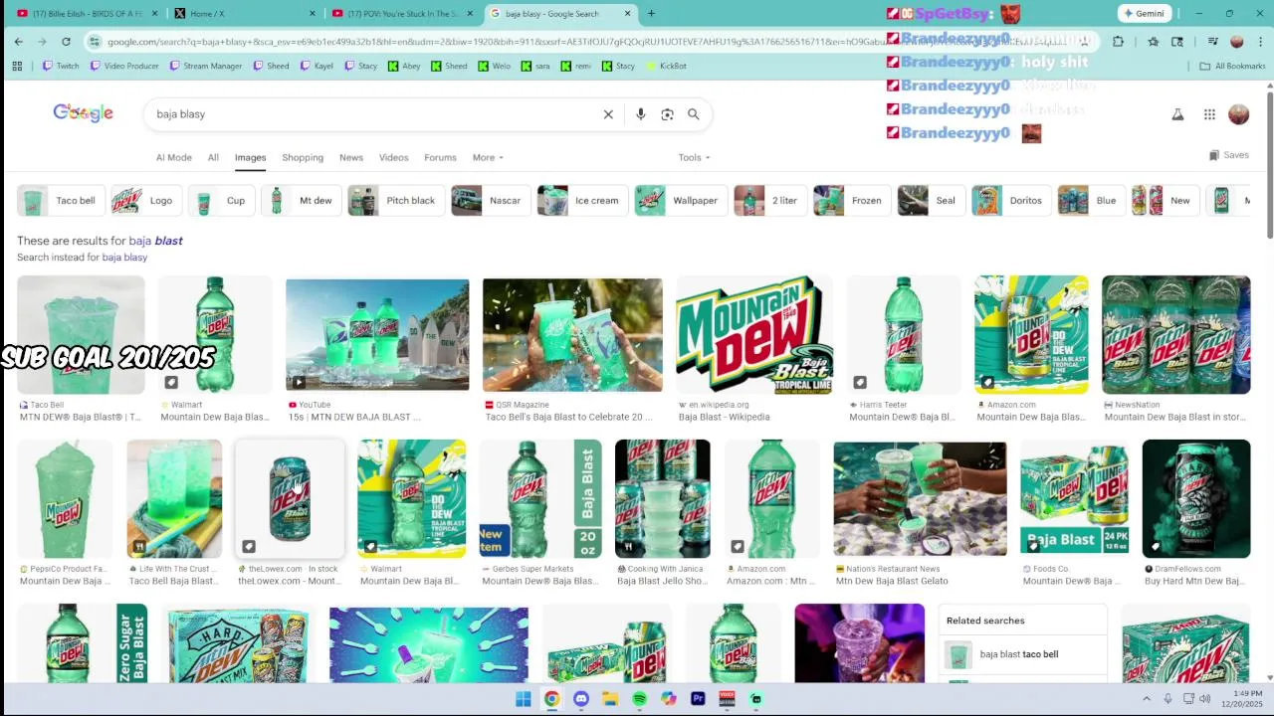Open Adobe Premiere Pro from the taskbar

[x=698, y=699]
